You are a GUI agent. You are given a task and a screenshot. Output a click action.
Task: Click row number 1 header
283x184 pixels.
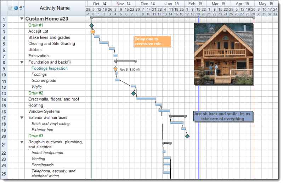[x=4, y=19]
